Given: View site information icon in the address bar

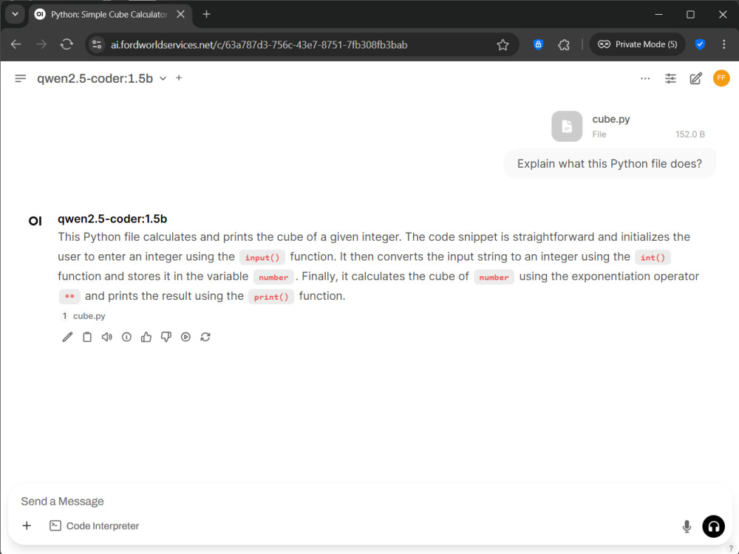Looking at the screenshot, I should [97, 44].
